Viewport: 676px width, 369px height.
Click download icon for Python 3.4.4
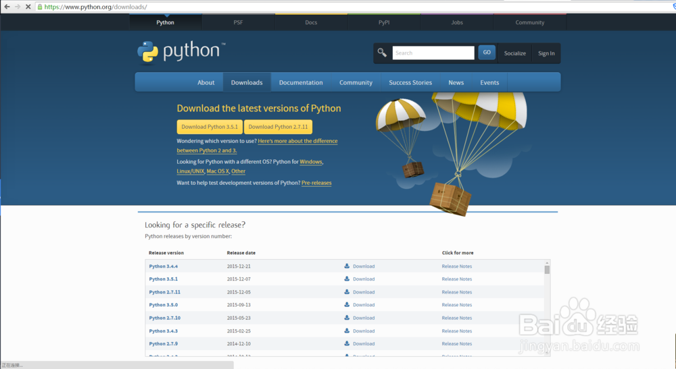347,266
